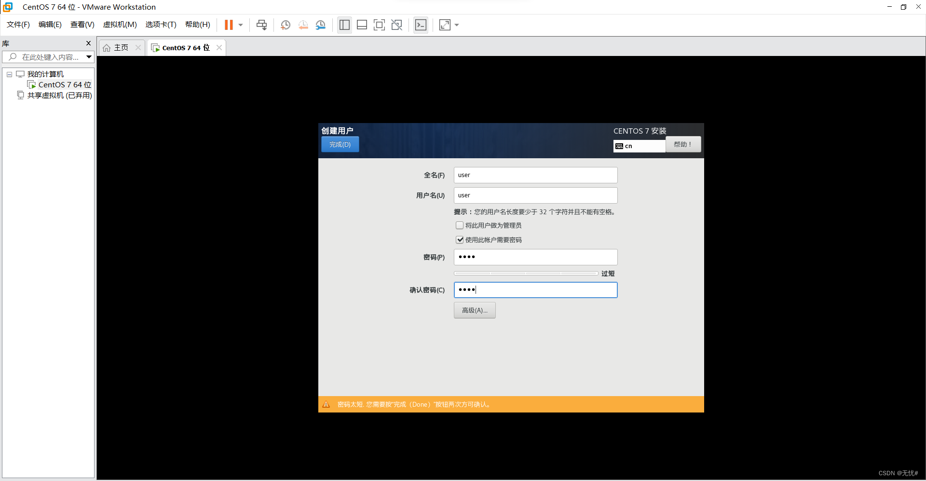Viewport: 926px width, 481px height.
Task: Send Ctrl+Alt+Del to the VM
Action: tap(262, 25)
